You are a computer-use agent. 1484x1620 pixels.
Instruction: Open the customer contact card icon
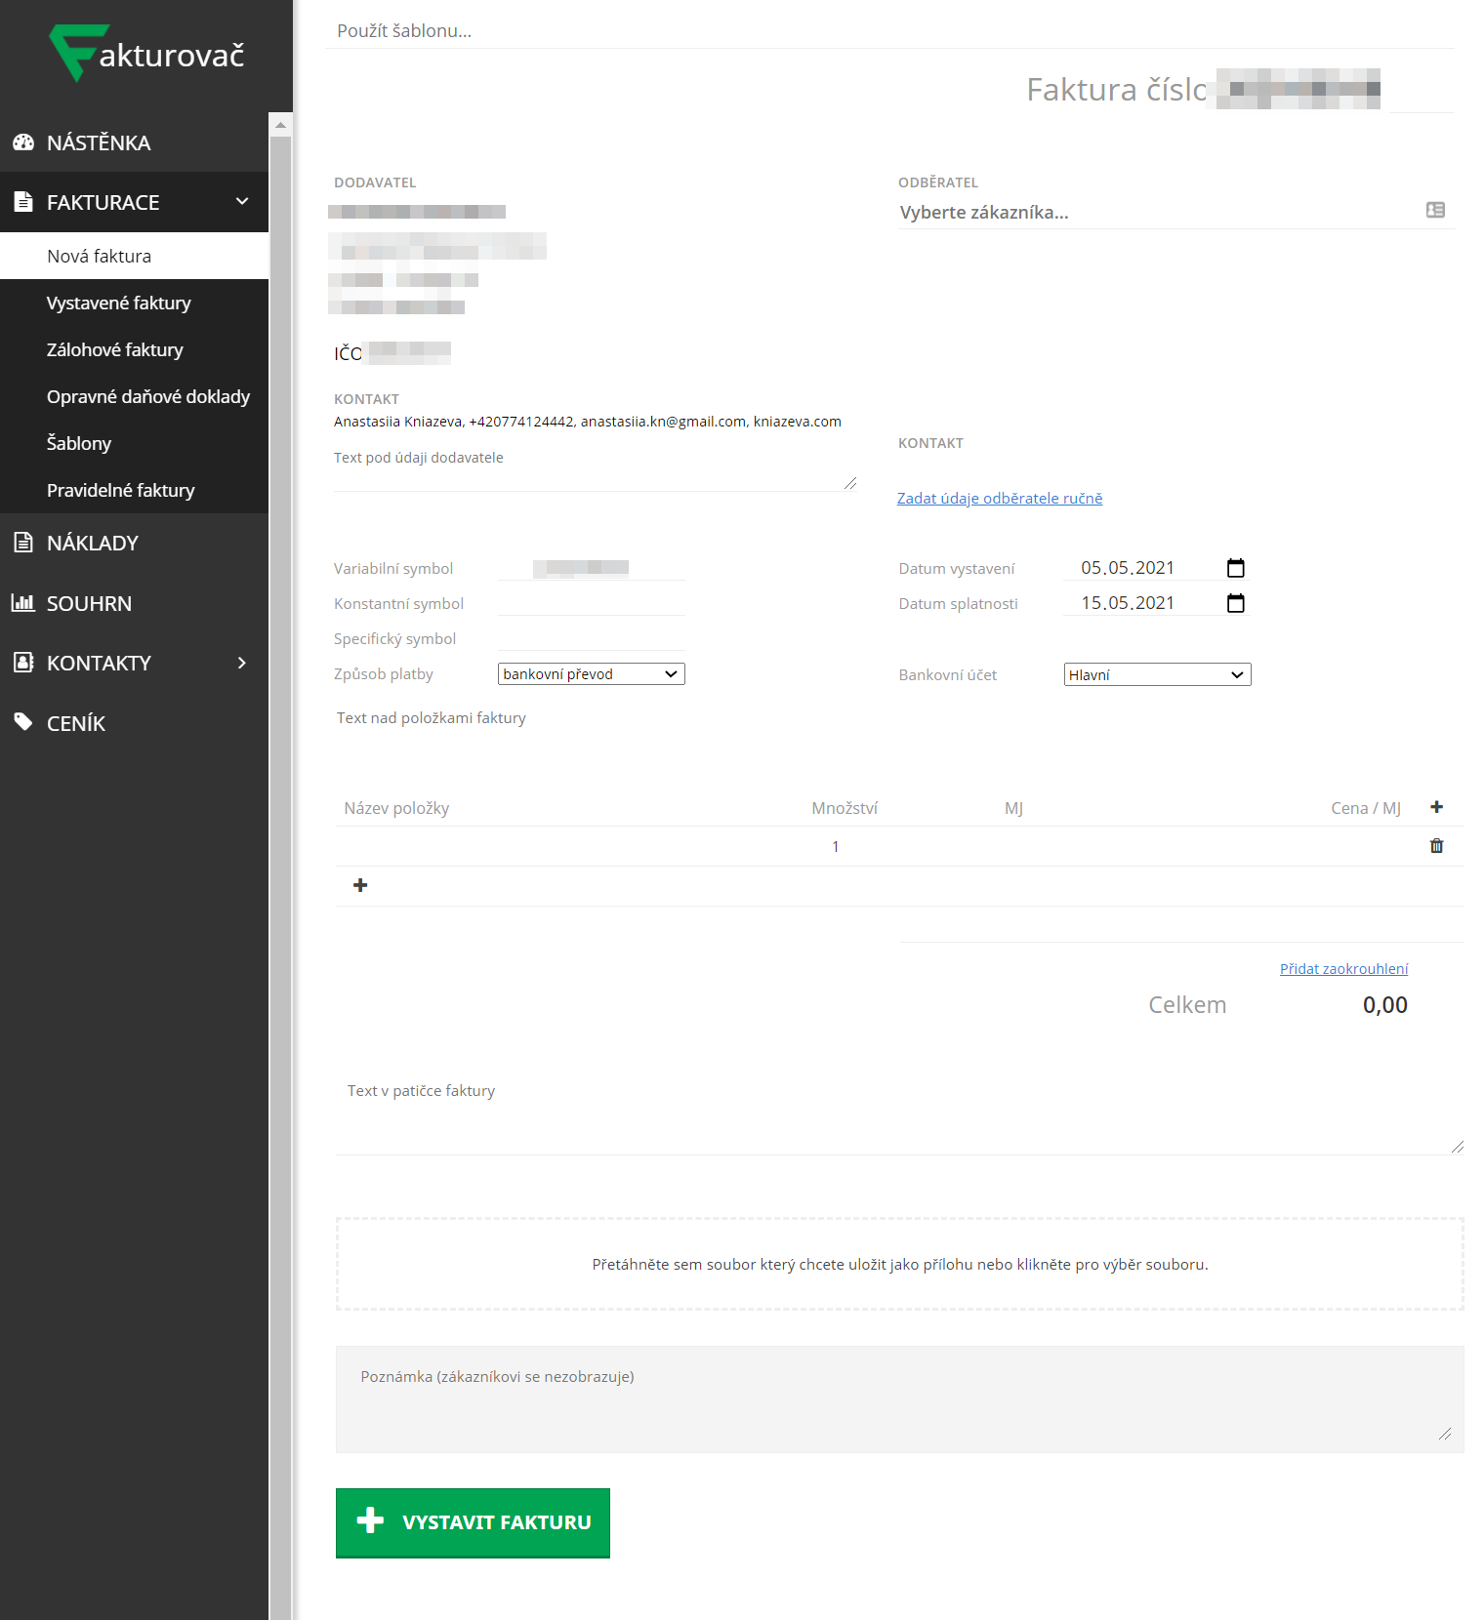(x=1435, y=210)
